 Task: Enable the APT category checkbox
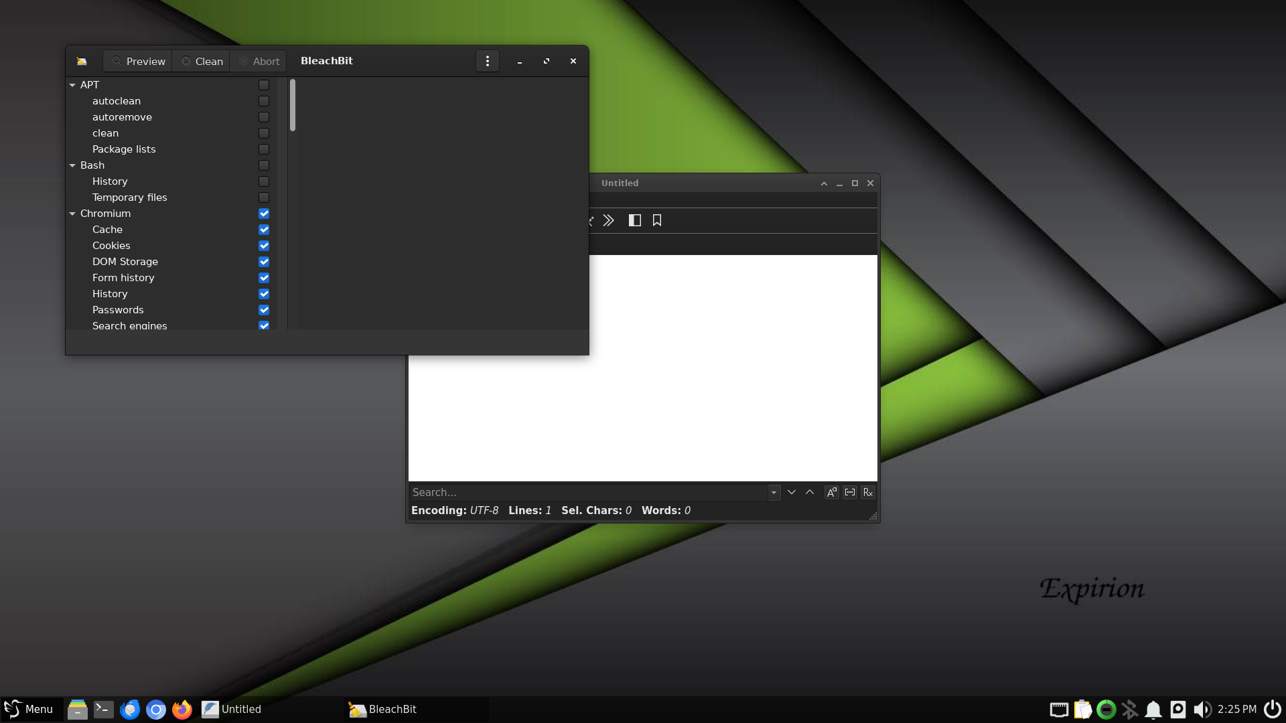[x=264, y=85]
